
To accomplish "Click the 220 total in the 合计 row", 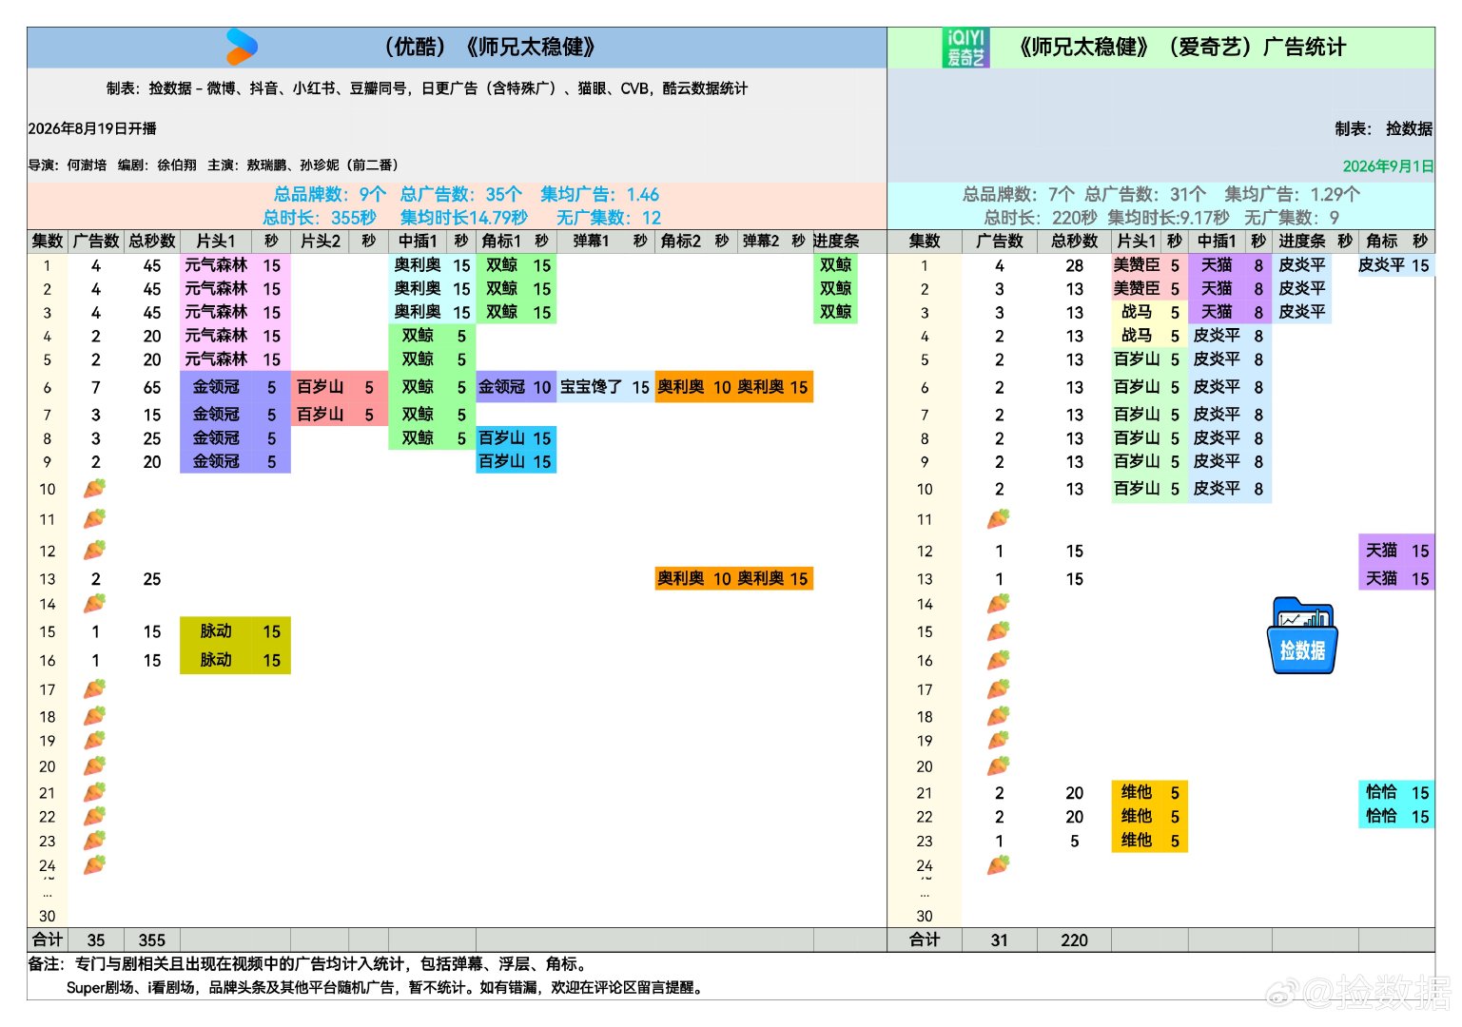I will pyautogui.click(x=1075, y=940).
